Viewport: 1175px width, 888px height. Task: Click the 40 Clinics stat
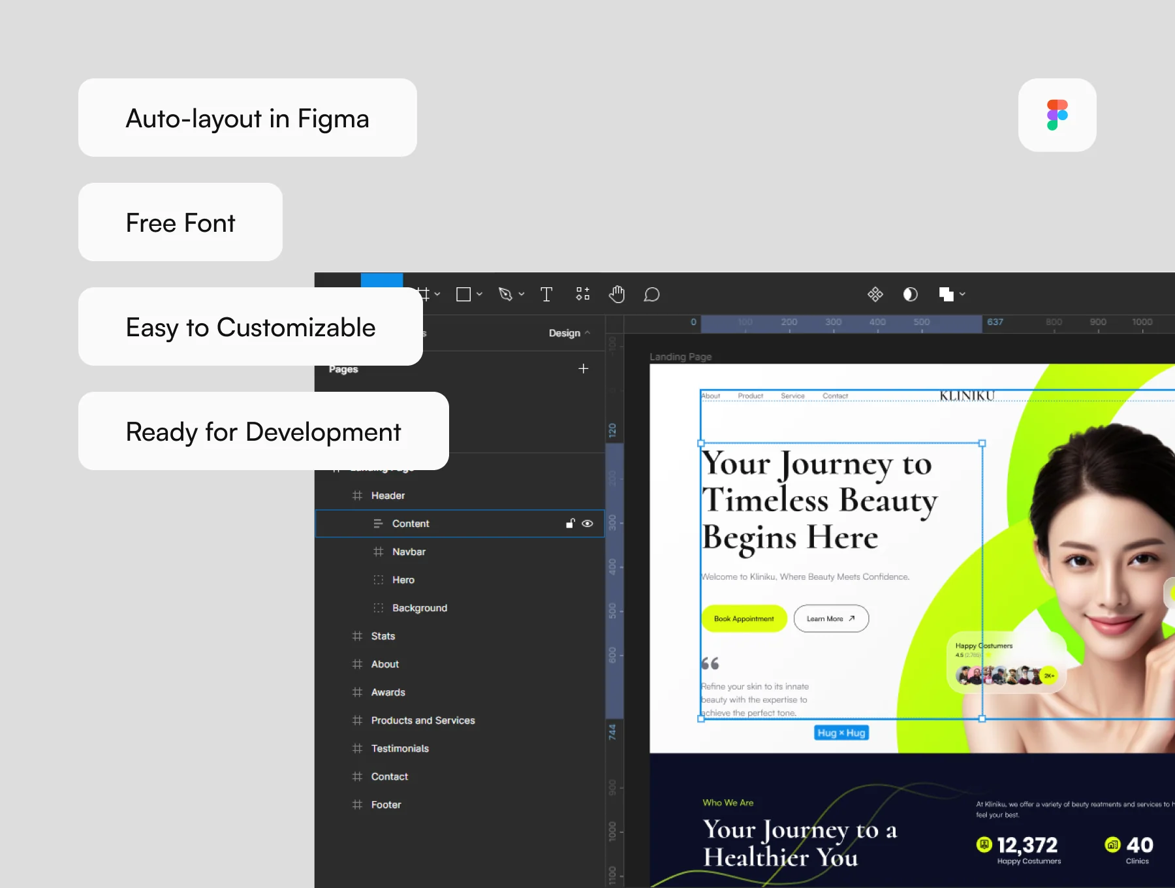pos(1129,849)
